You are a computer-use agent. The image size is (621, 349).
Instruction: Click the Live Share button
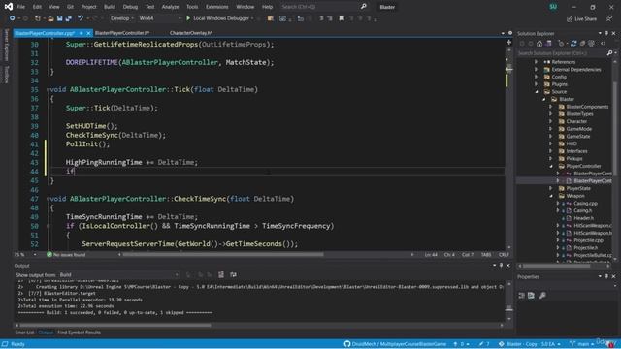point(581,19)
